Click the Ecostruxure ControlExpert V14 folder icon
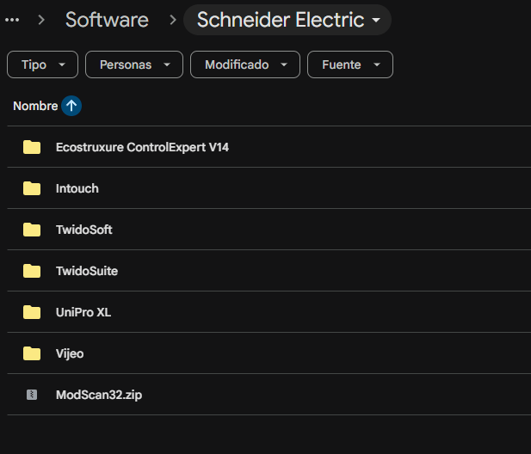Viewport: 531px width, 454px height. pyautogui.click(x=32, y=147)
